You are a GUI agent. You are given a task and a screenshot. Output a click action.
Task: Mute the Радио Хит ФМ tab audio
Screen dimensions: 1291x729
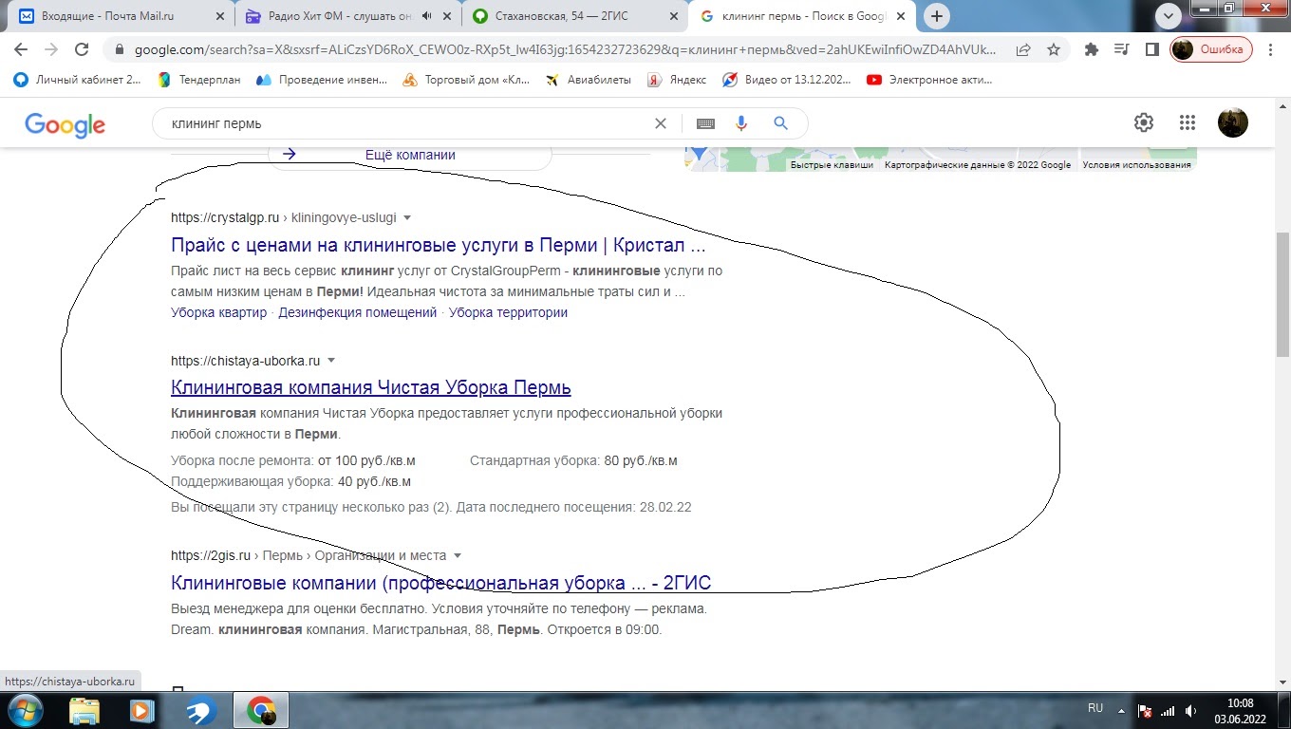click(x=427, y=16)
